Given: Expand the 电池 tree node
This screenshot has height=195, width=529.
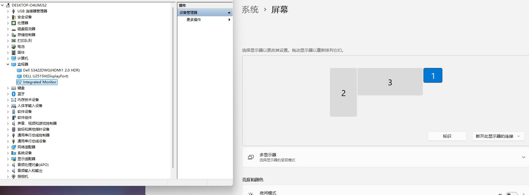Looking at the screenshot, I should pyautogui.click(x=8, y=46).
